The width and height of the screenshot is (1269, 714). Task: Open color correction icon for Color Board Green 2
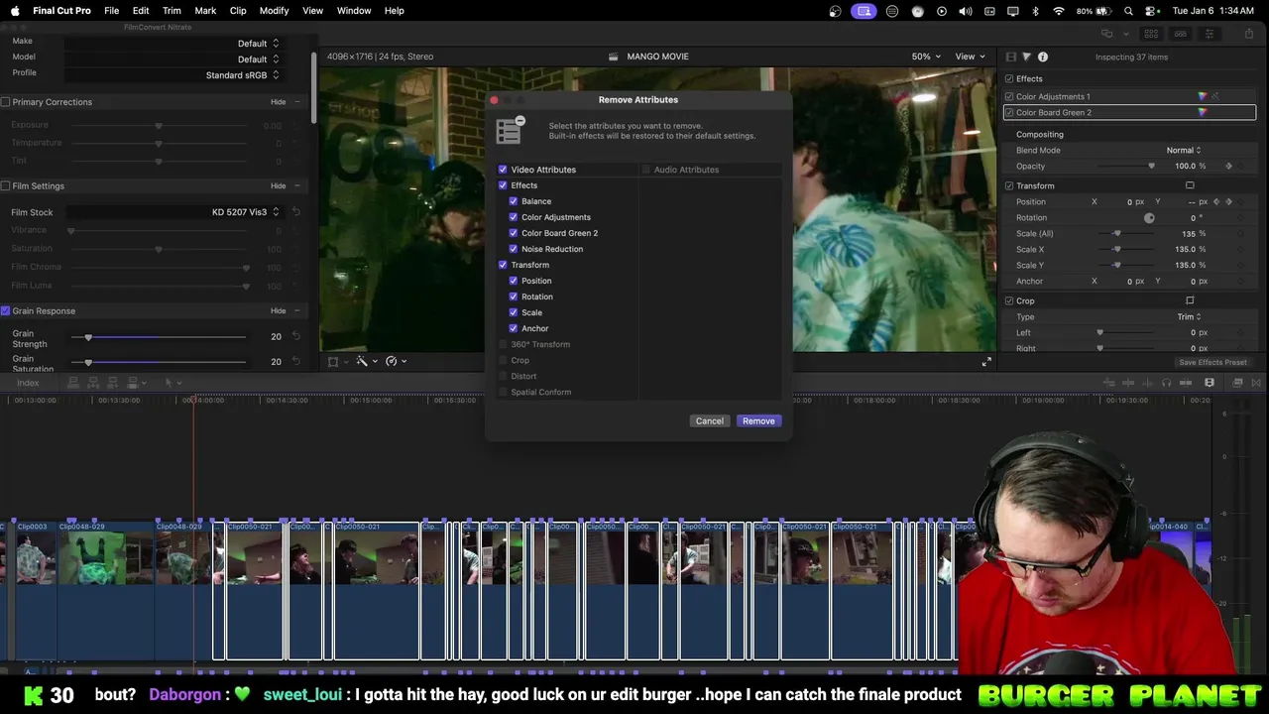coord(1203,112)
